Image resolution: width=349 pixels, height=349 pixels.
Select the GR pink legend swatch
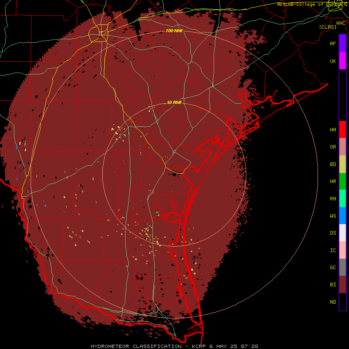[x=342, y=147]
